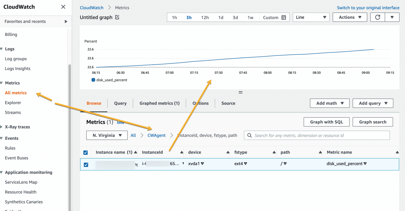Switch to the Graphed metrics (1) tab
Viewport: 405px width, 211px height.
click(x=160, y=103)
